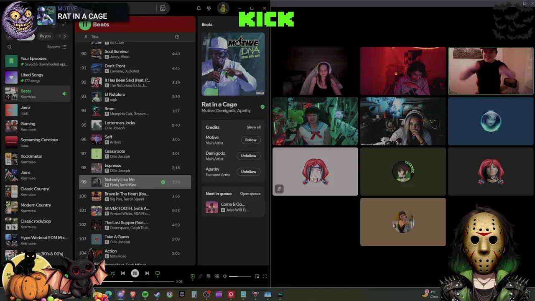This screenshot has width=535, height=301.
Task: Open the Motive DNA album cover art
Action: (x=233, y=64)
